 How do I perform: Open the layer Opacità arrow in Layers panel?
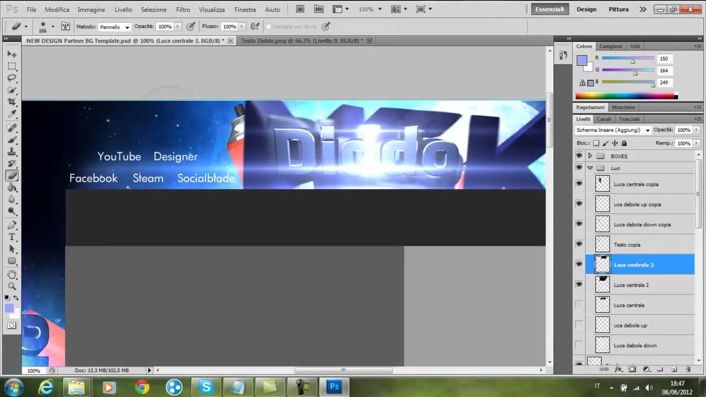pyautogui.click(x=697, y=130)
